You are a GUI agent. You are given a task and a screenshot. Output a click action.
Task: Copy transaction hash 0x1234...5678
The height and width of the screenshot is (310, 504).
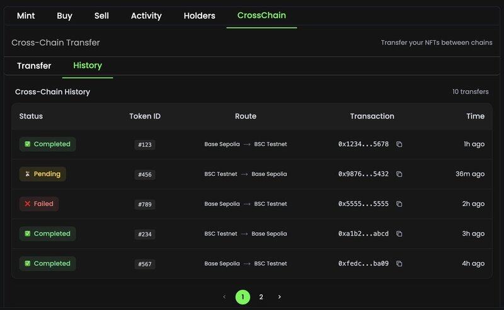(399, 144)
